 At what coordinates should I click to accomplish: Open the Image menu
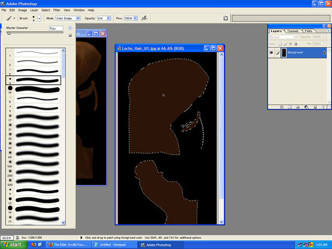22,10
